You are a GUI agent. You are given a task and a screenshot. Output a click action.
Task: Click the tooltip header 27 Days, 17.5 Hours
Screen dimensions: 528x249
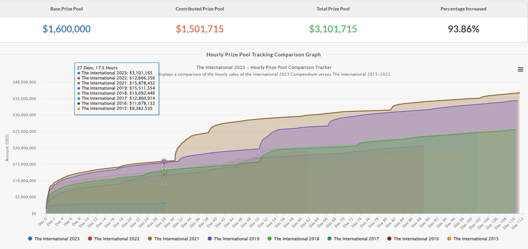pyautogui.click(x=97, y=68)
